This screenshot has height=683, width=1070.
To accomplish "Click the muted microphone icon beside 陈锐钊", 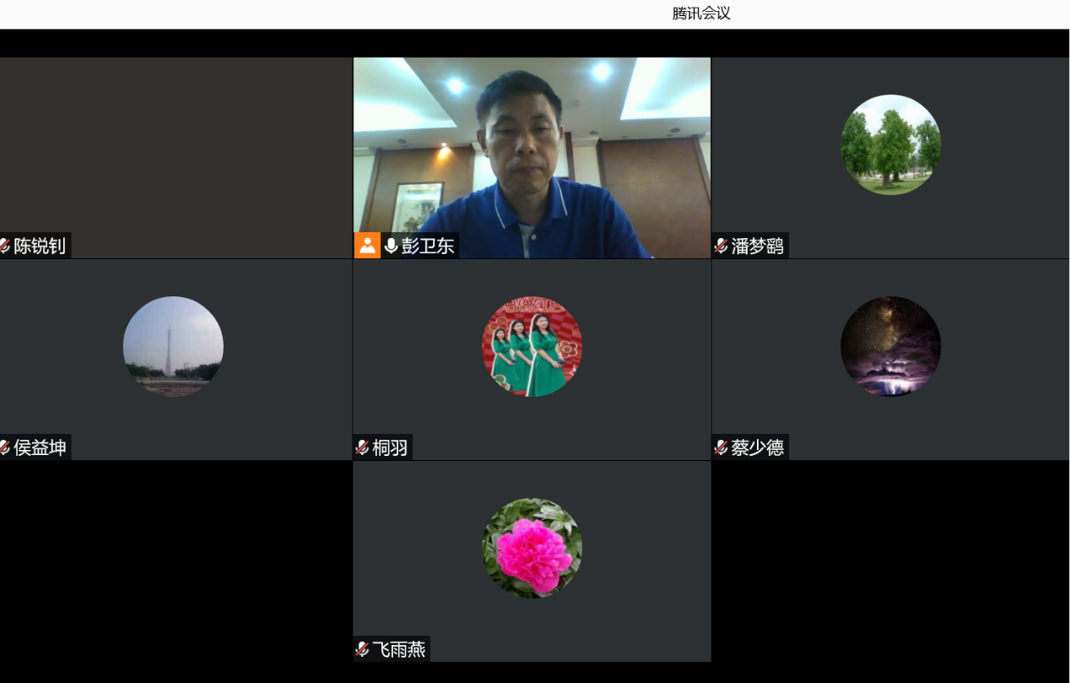I will [5, 246].
